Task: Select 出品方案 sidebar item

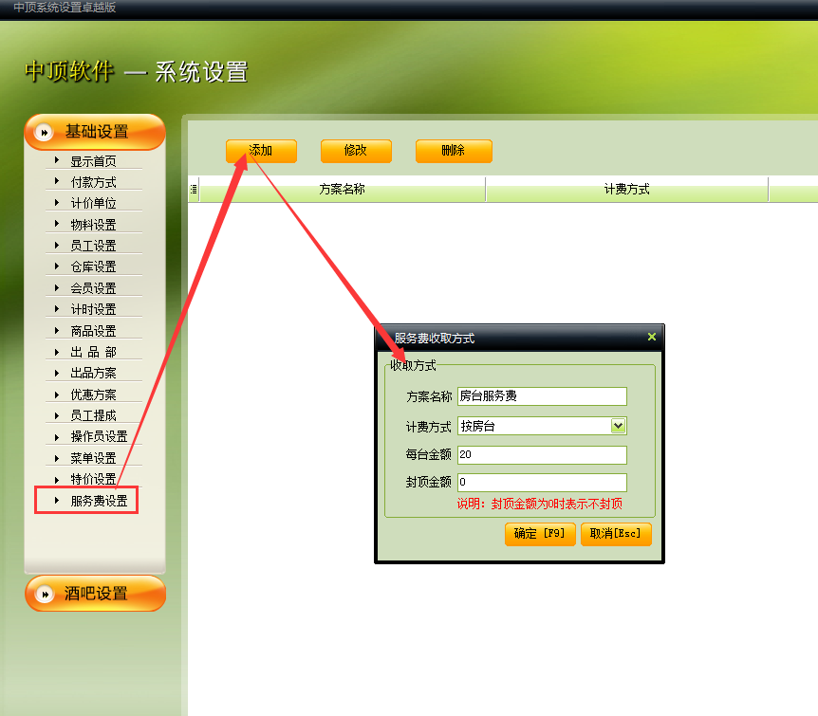Action: pyautogui.click(x=93, y=373)
